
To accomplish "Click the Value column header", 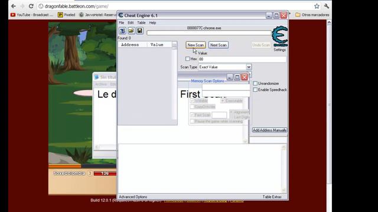I will (x=157, y=45).
